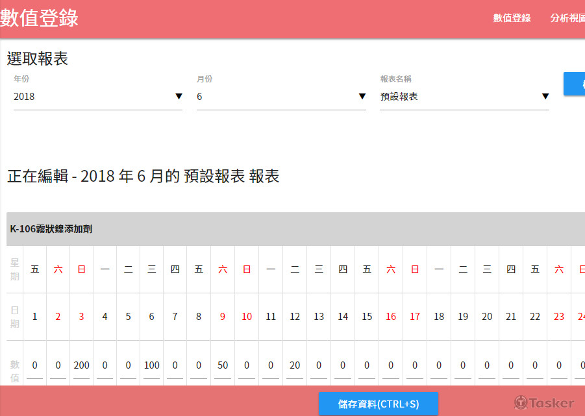Expand the 月份 month dropdown
Screen dimensions: 585x416
coord(281,97)
